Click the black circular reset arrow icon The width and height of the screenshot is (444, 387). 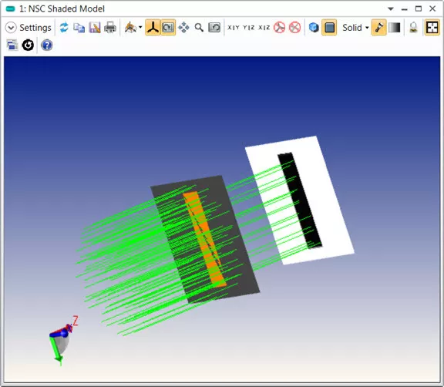28,45
